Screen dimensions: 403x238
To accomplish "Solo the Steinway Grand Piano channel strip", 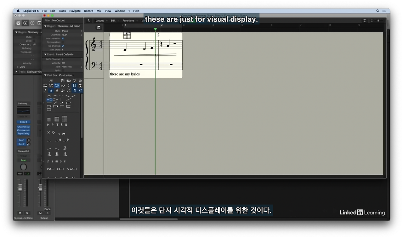I will [x=27, y=213].
